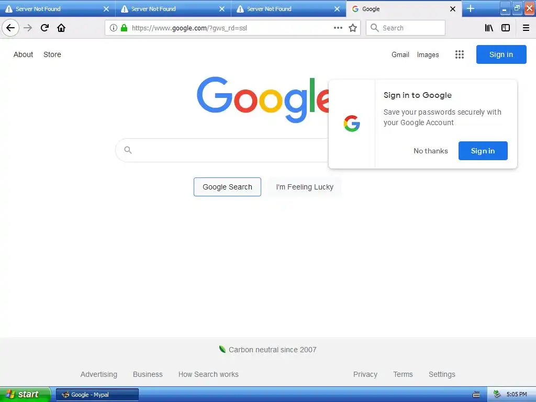Select Google - Mypal taskbar button
This screenshot has width=536, height=402.
pos(97,395)
